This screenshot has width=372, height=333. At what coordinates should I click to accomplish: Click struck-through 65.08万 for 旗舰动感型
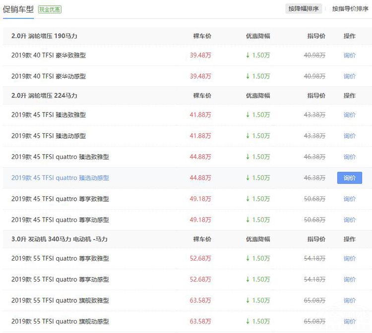314,322
